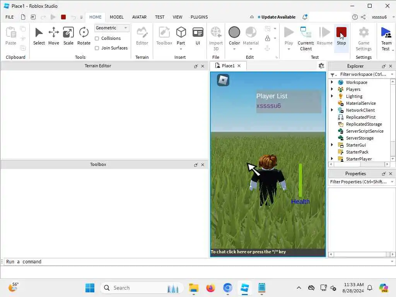Toggle Current: Client view
The image size is (396, 297).
[x=306, y=39]
